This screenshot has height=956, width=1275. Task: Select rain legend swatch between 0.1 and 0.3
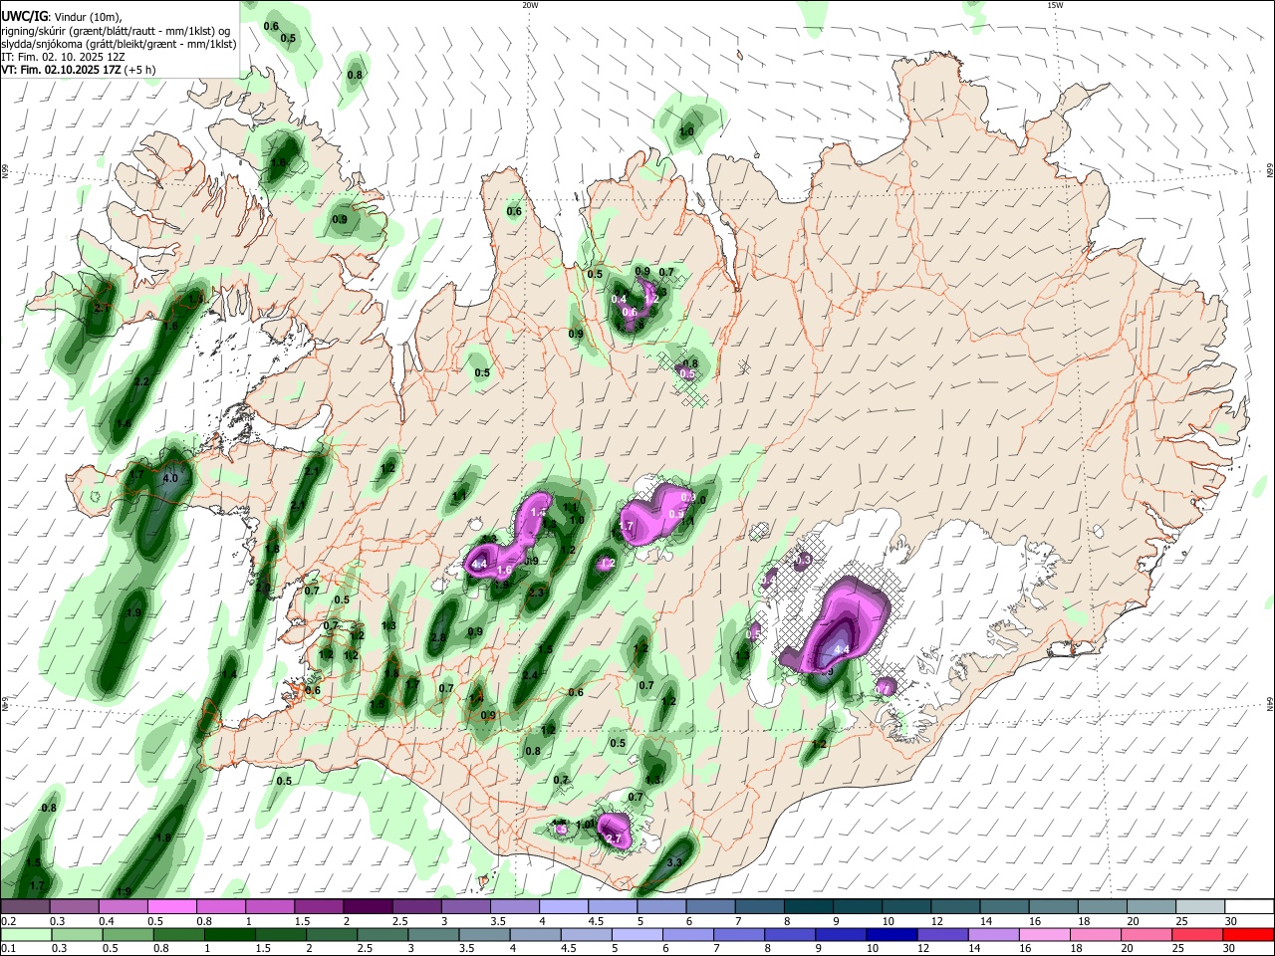click(x=26, y=934)
